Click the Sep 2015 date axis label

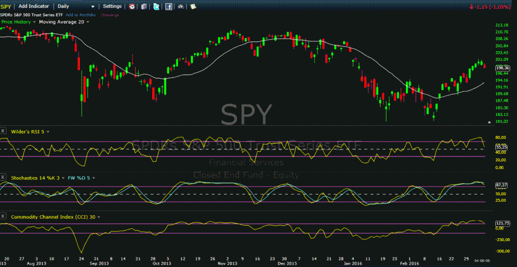99,263
